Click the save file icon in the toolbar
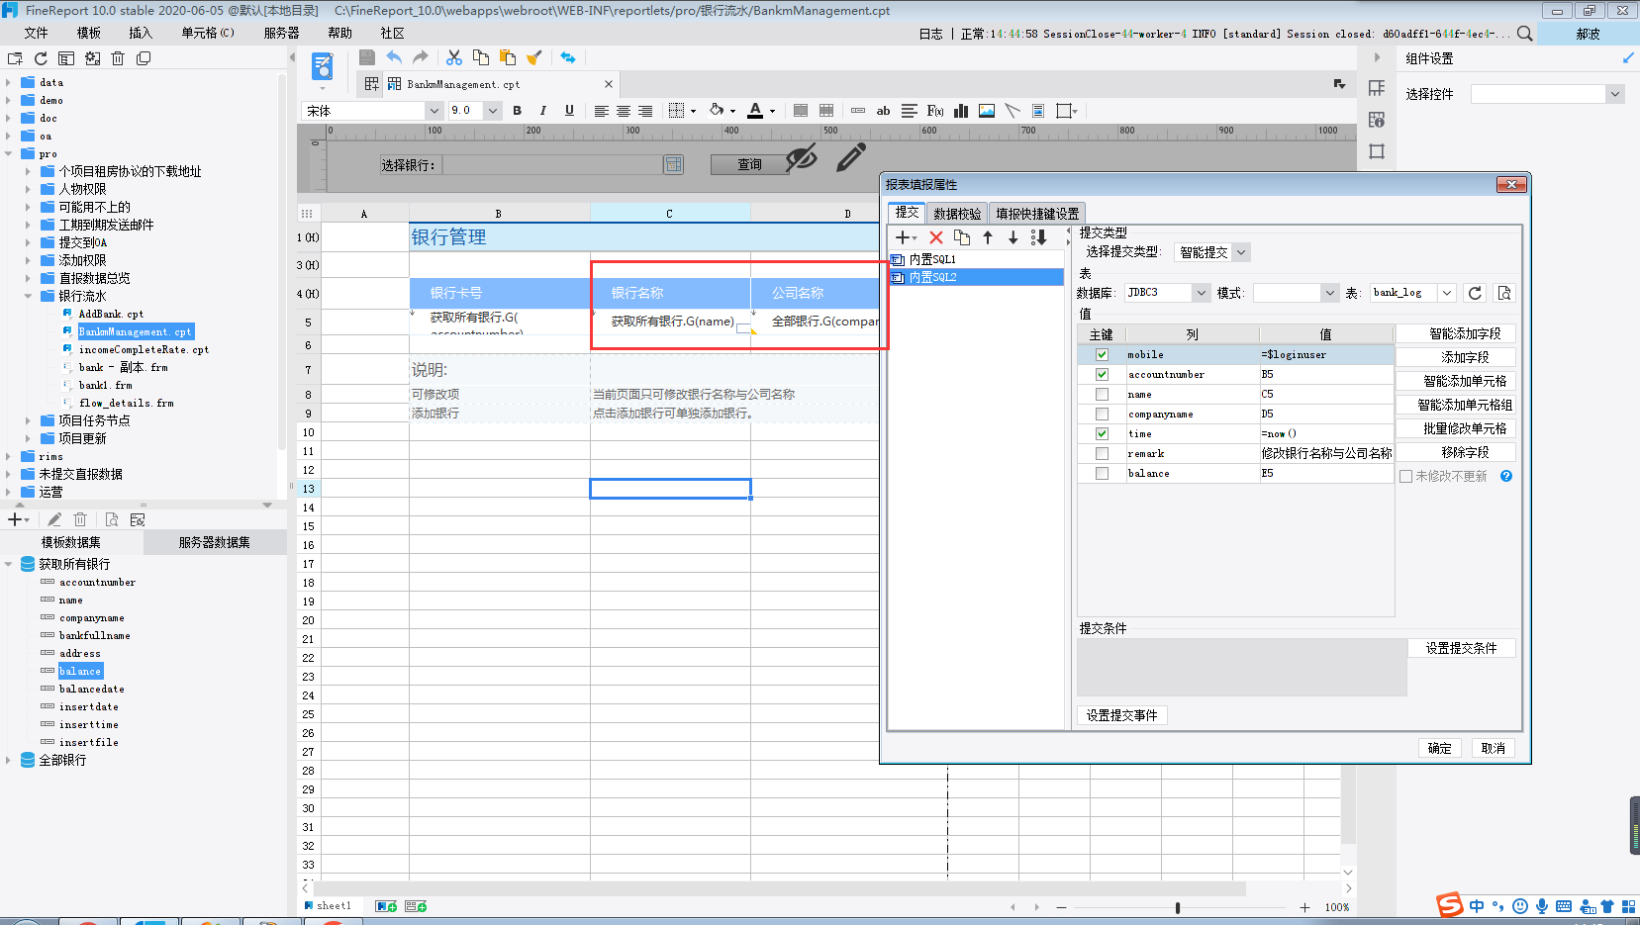1640x925 pixels. pos(367,57)
